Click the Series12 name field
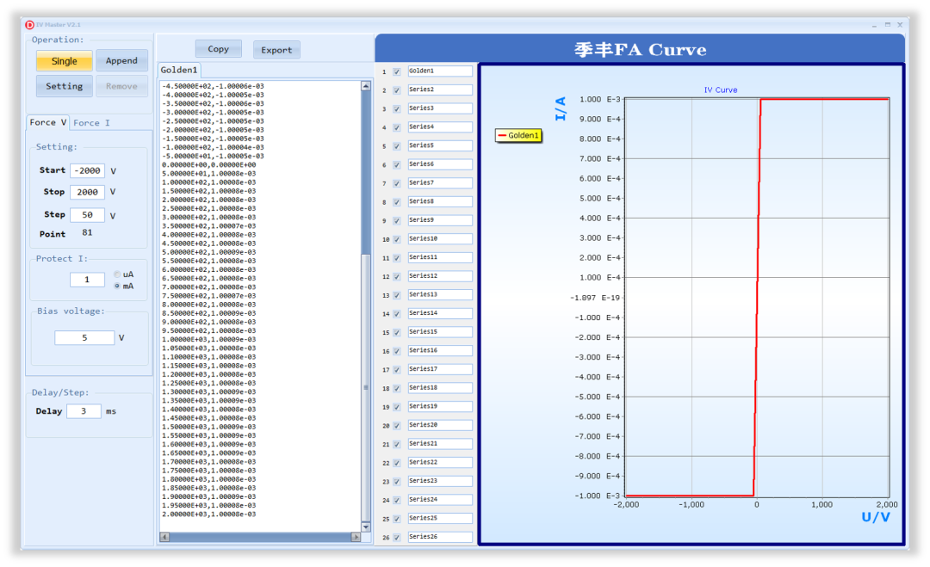 coord(440,276)
